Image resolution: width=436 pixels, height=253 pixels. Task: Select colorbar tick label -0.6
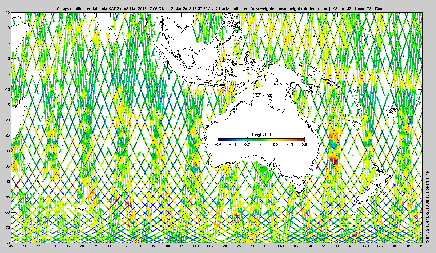pyautogui.click(x=218, y=144)
